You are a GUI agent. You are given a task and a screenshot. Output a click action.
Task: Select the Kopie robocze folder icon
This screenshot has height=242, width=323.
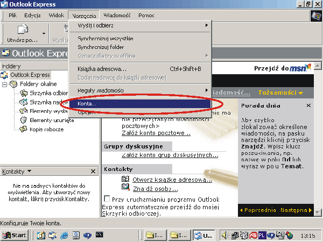click(x=24, y=129)
